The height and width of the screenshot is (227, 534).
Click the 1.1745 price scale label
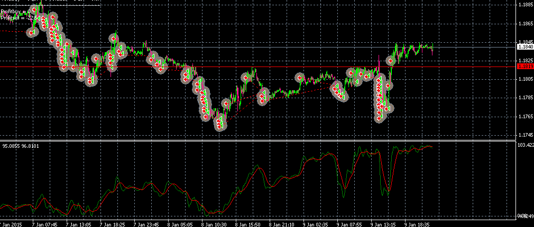pos(525,135)
